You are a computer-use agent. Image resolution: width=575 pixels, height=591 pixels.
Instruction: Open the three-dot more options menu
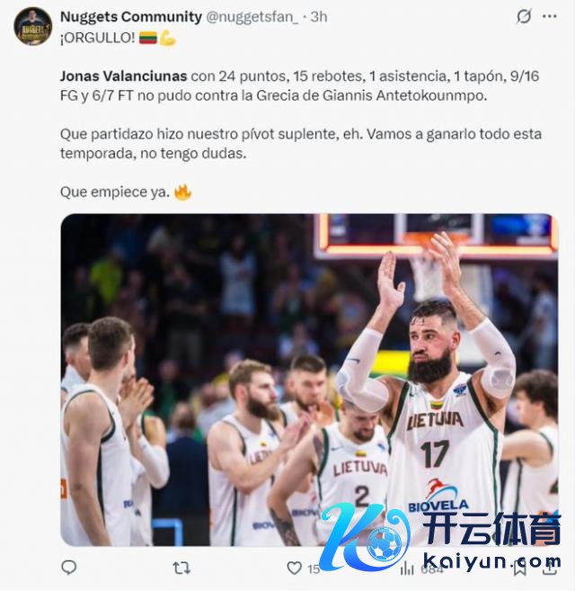pyautogui.click(x=549, y=16)
